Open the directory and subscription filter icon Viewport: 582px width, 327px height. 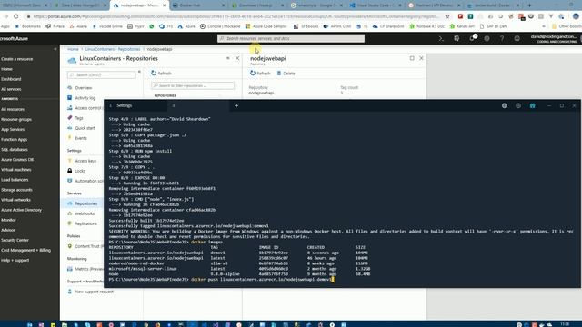pyautogui.click(x=457, y=38)
